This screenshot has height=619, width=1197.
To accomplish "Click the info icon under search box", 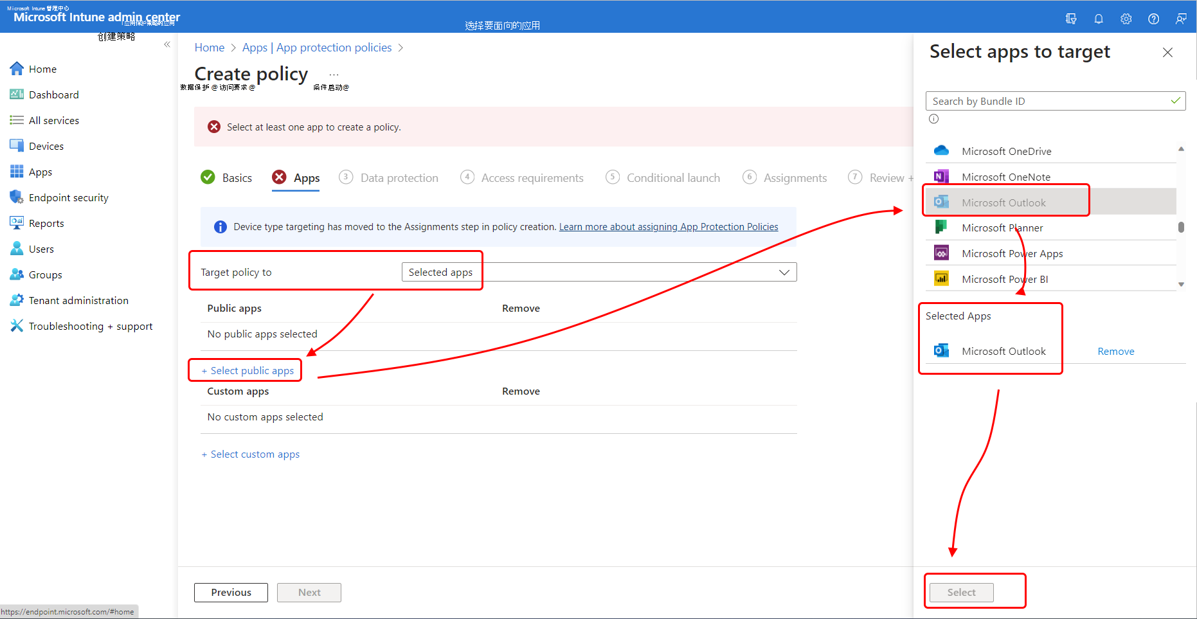I will pyautogui.click(x=933, y=119).
